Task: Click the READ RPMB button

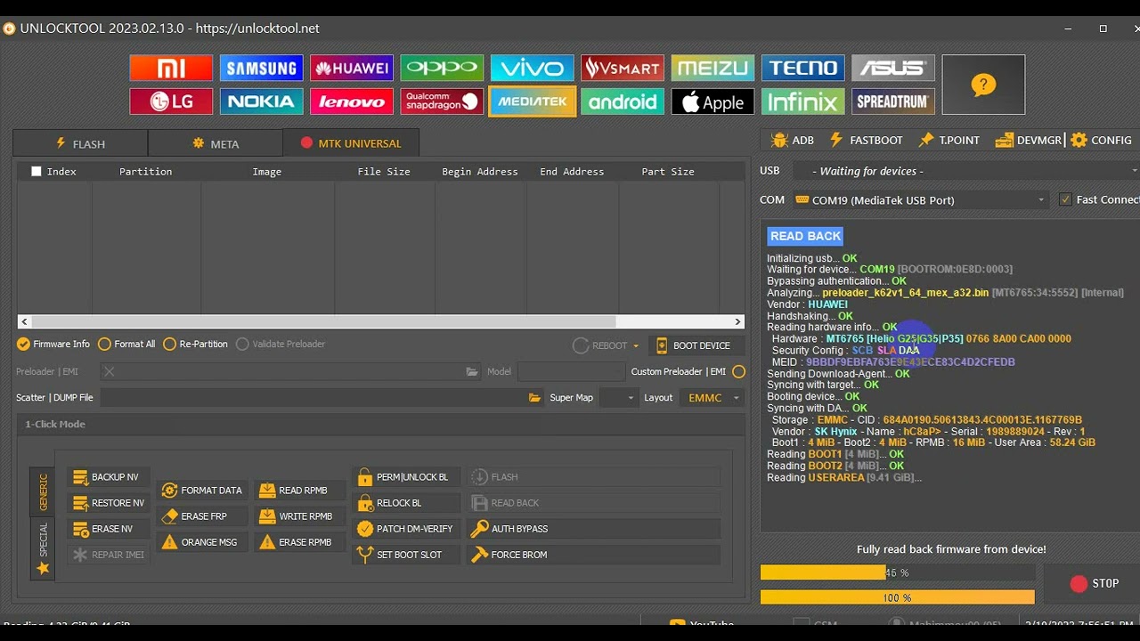Action: [x=299, y=491]
